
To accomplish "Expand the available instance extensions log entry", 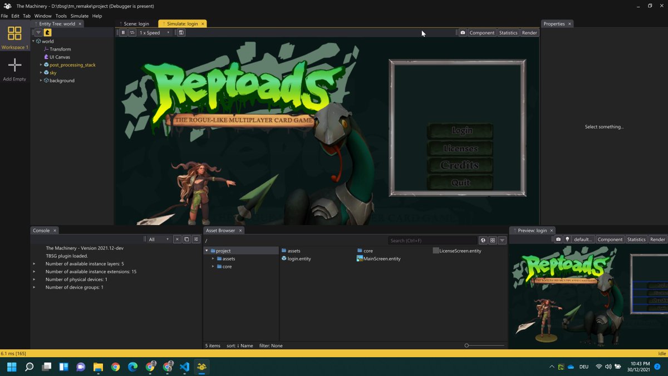I will pyautogui.click(x=34, y=271).
